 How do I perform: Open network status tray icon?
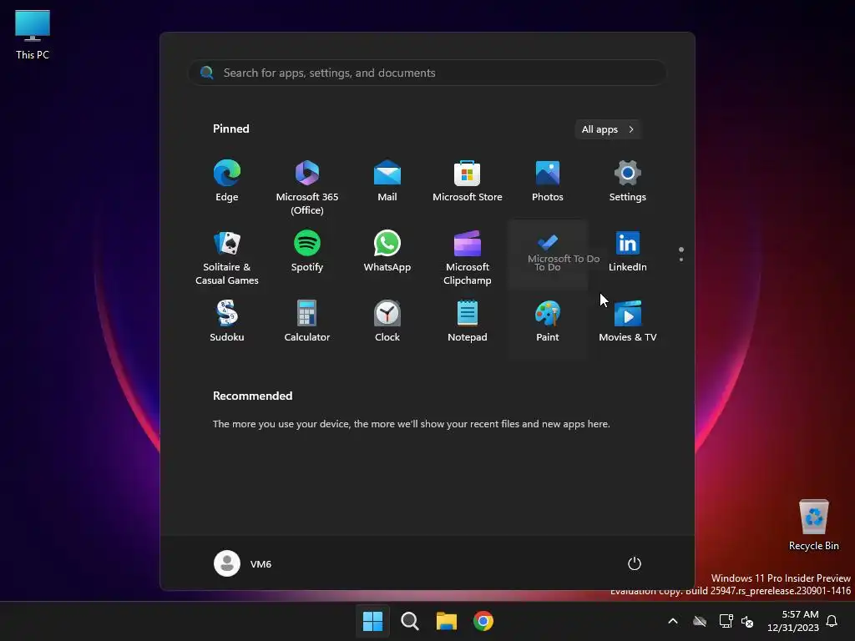(726, 621)
